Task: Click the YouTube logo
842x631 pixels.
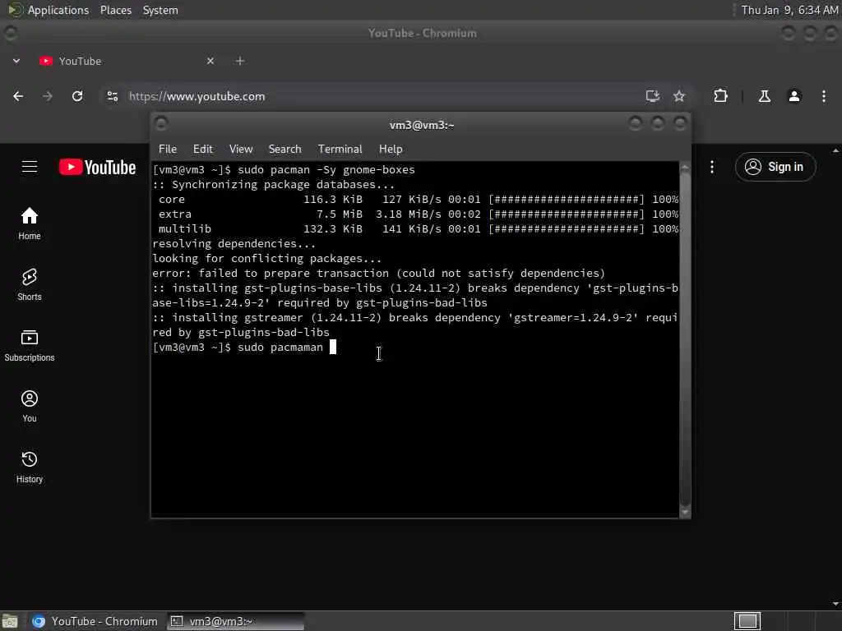Action: [x=98, y=167]
